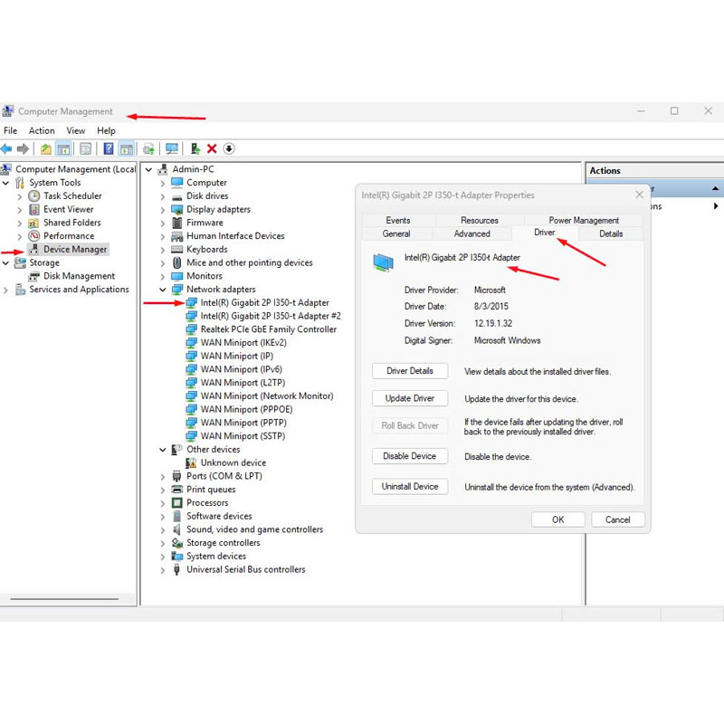724x724 pixels.
Task: Select WAN Miniport (Network Monitor)
Action: (x=267, y=395)
